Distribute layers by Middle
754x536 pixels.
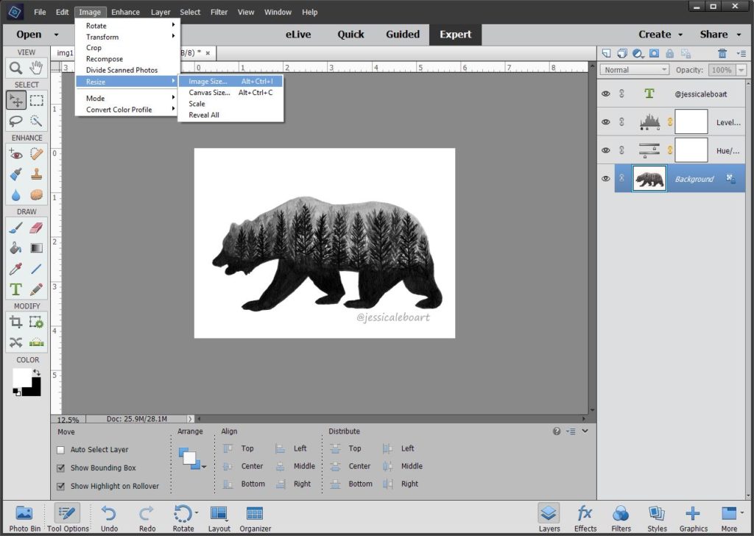point(403,466)
